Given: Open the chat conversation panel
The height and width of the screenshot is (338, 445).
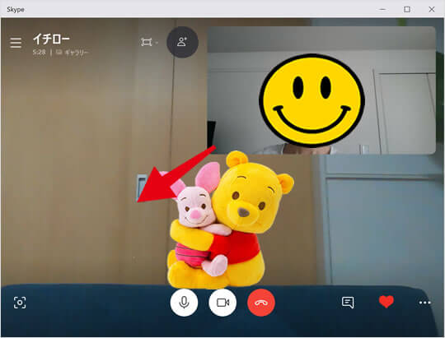Looking at the screenshot, I should pyautogui.click(x=348, y=303).
